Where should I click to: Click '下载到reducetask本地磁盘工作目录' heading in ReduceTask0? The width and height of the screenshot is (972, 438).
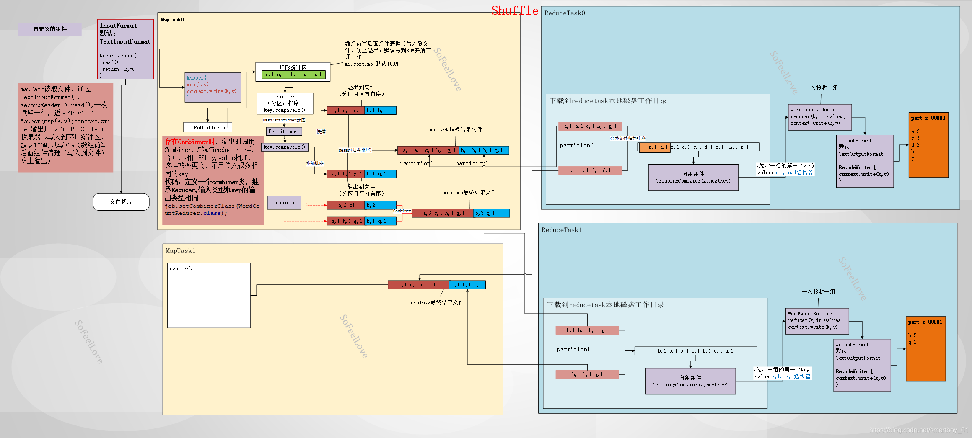coord(608,101)
